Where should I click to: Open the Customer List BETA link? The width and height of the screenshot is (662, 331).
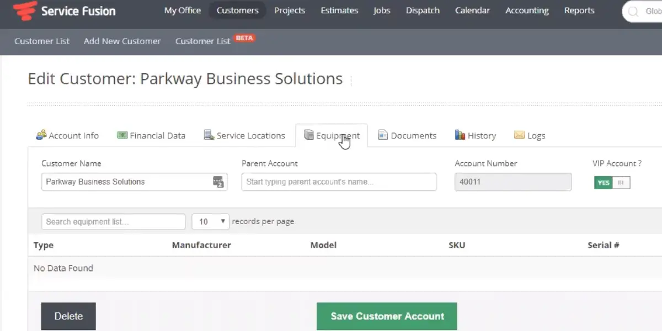pos(215,40)
